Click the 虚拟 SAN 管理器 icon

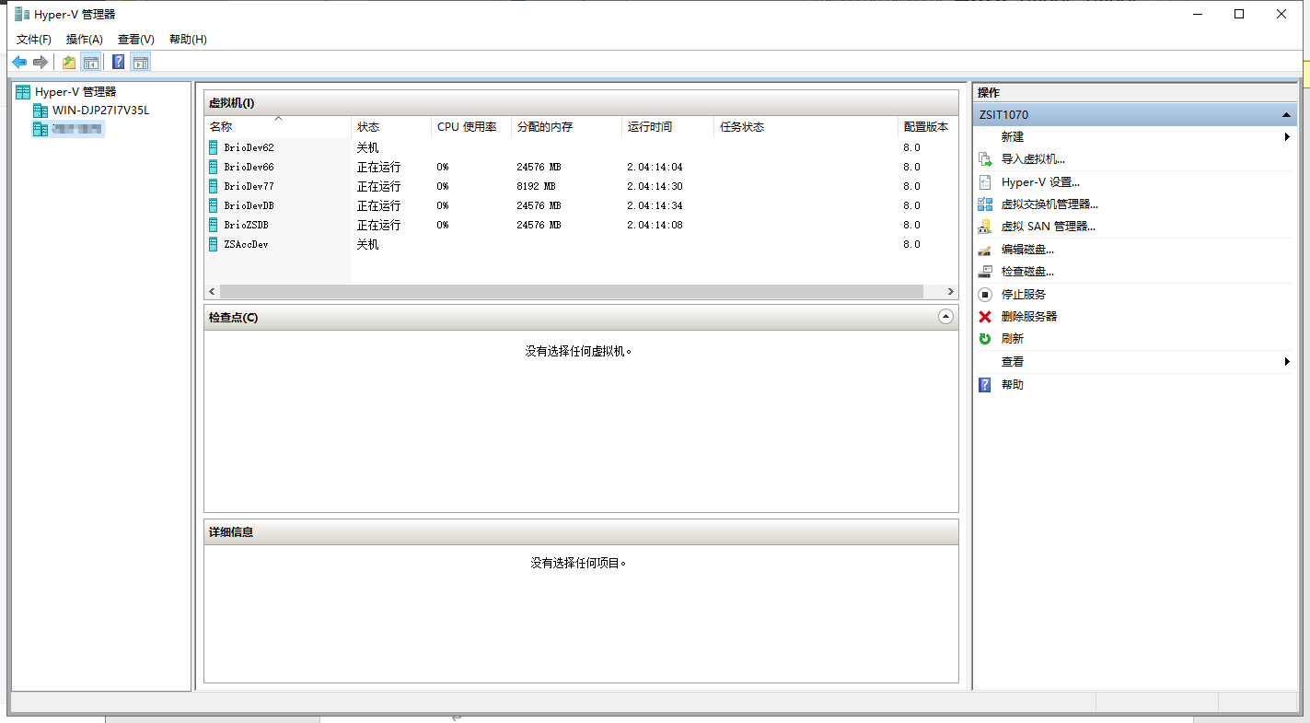[985, 227]
